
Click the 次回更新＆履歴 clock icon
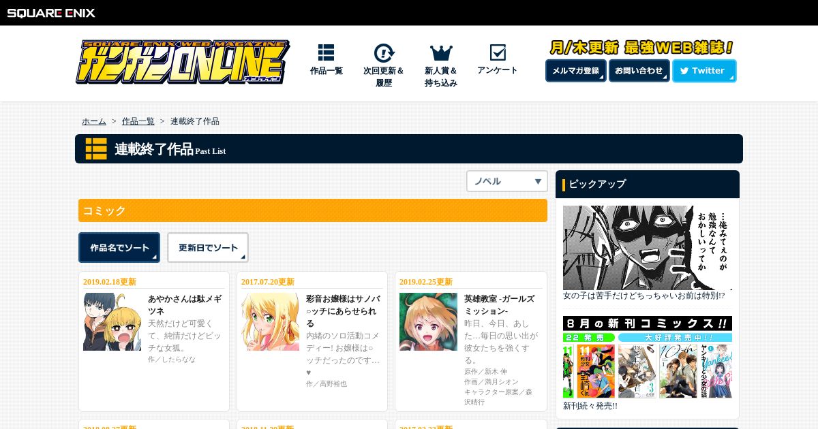point(384,52)
